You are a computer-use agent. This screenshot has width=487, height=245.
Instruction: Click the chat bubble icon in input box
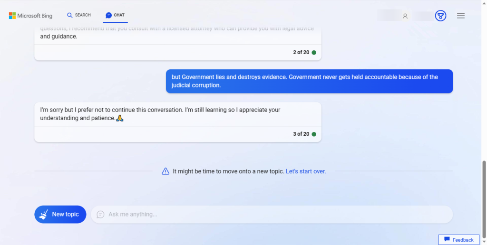100,214
